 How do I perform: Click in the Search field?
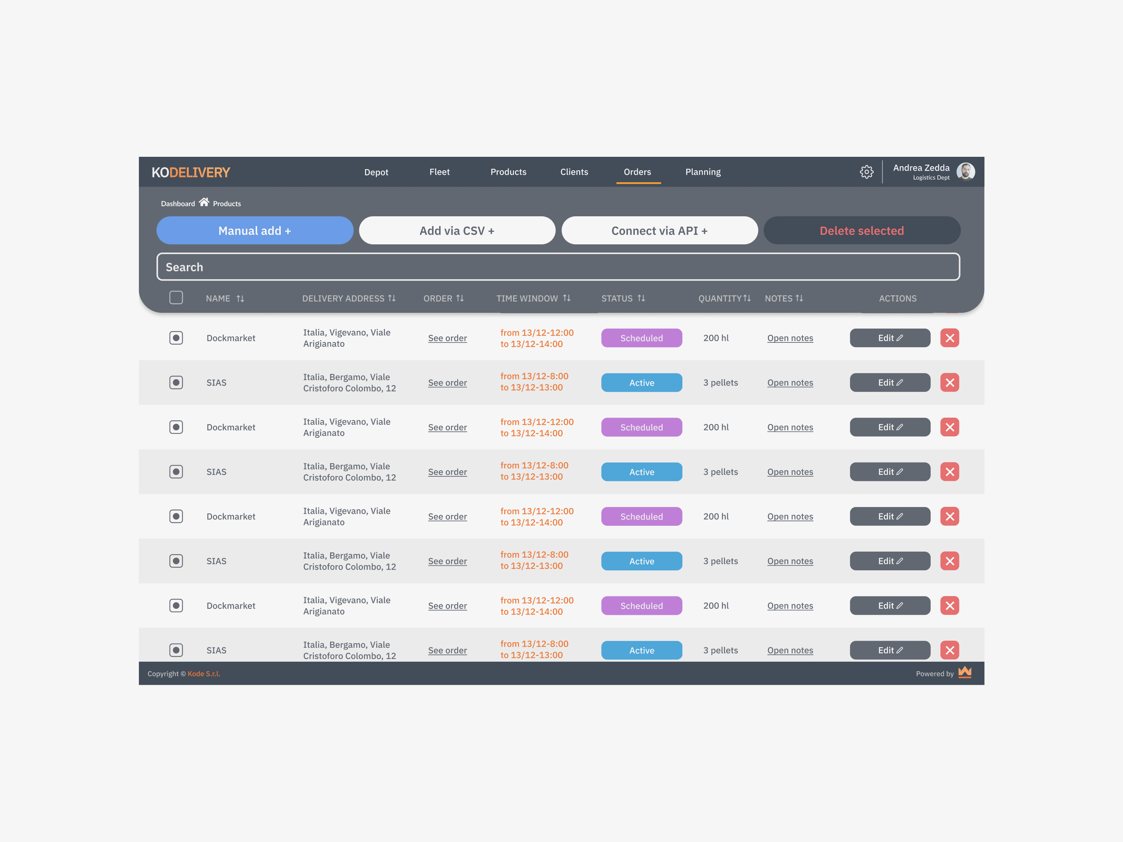tap(559, 267)
